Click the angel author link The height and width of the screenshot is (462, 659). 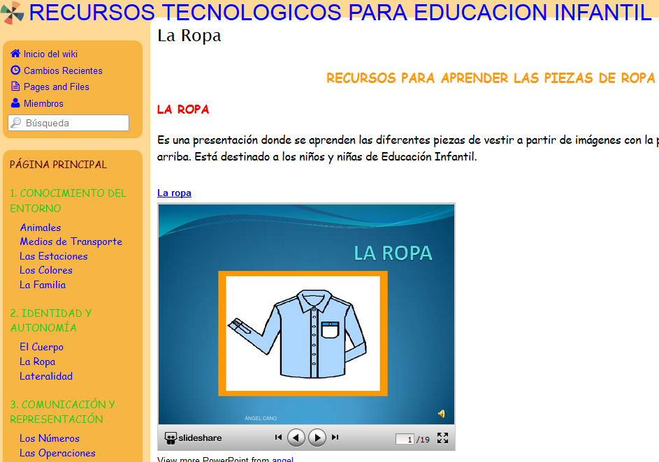(x=282, y=459)
